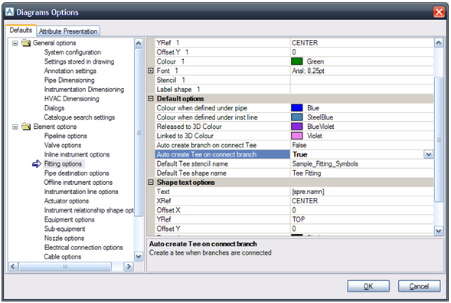Click the OK button

[x=368, y=286]
